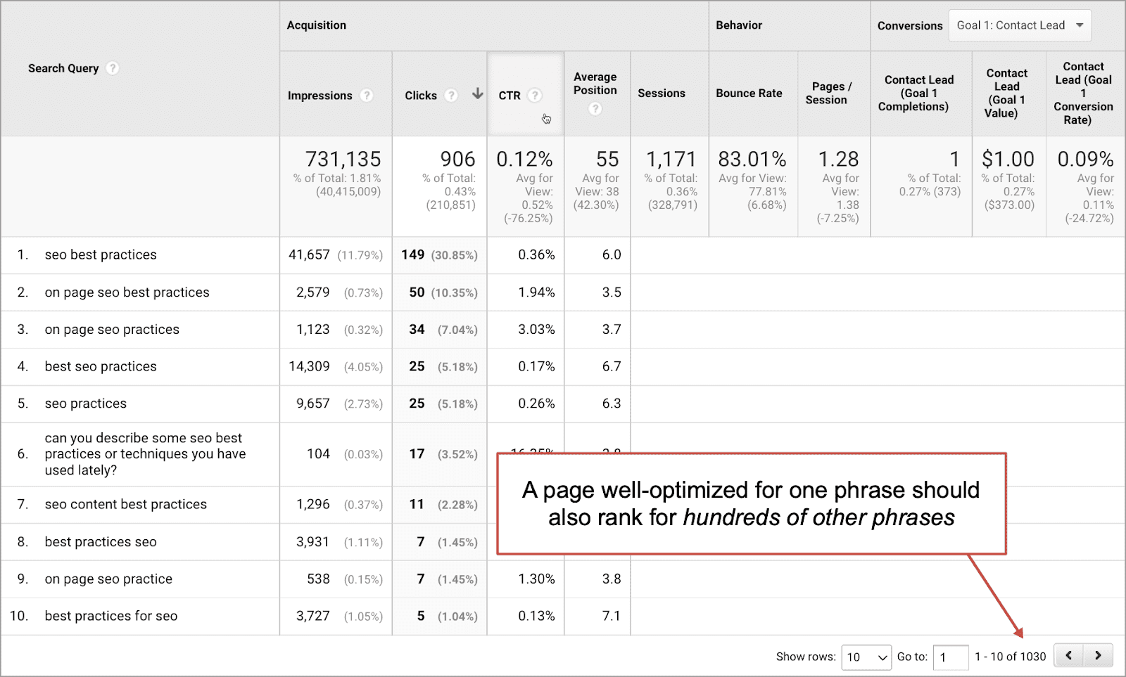Select the Acquisition group header
Viewport: 1126px width, 677px height.
(317, 25)
